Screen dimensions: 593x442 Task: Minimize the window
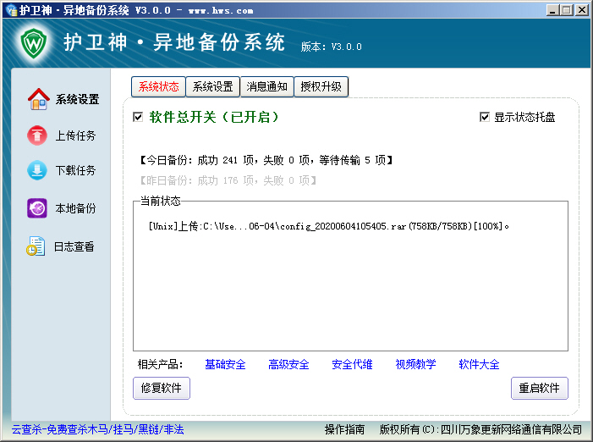[x=552, y=10]
